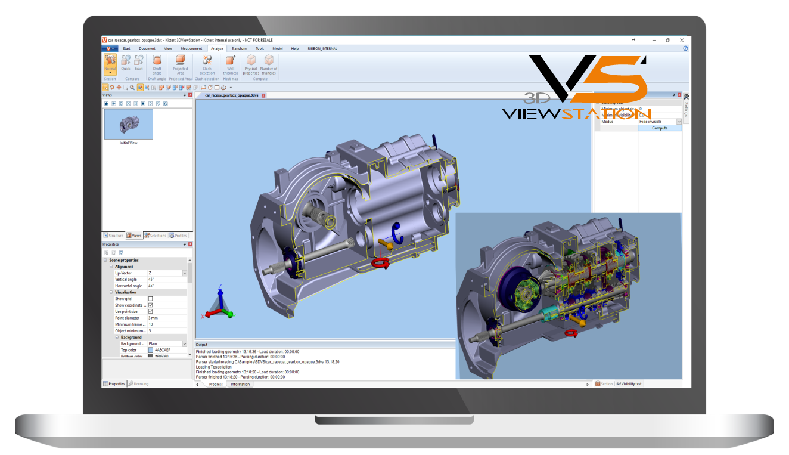Toggle the Use point size checkbox
This screenshot has width=789, height=455.
tap(150, 311)
